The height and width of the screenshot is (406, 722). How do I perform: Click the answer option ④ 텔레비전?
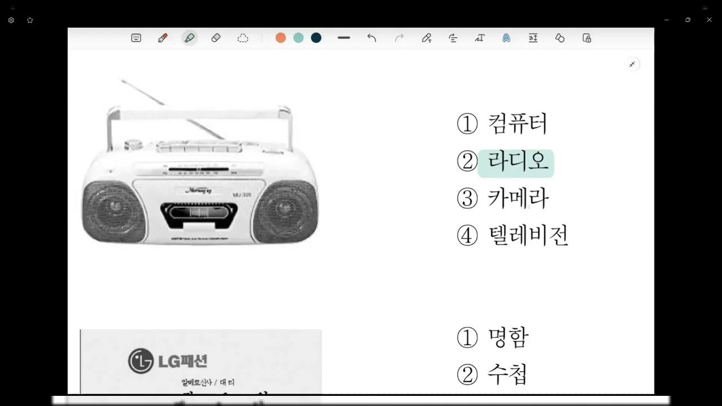pyautogui.click(x=512, y=235)
